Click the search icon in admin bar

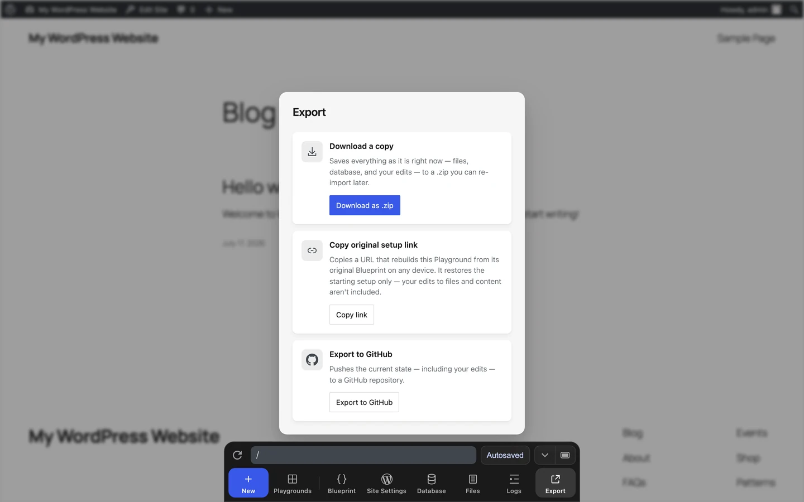coord(795,9)
